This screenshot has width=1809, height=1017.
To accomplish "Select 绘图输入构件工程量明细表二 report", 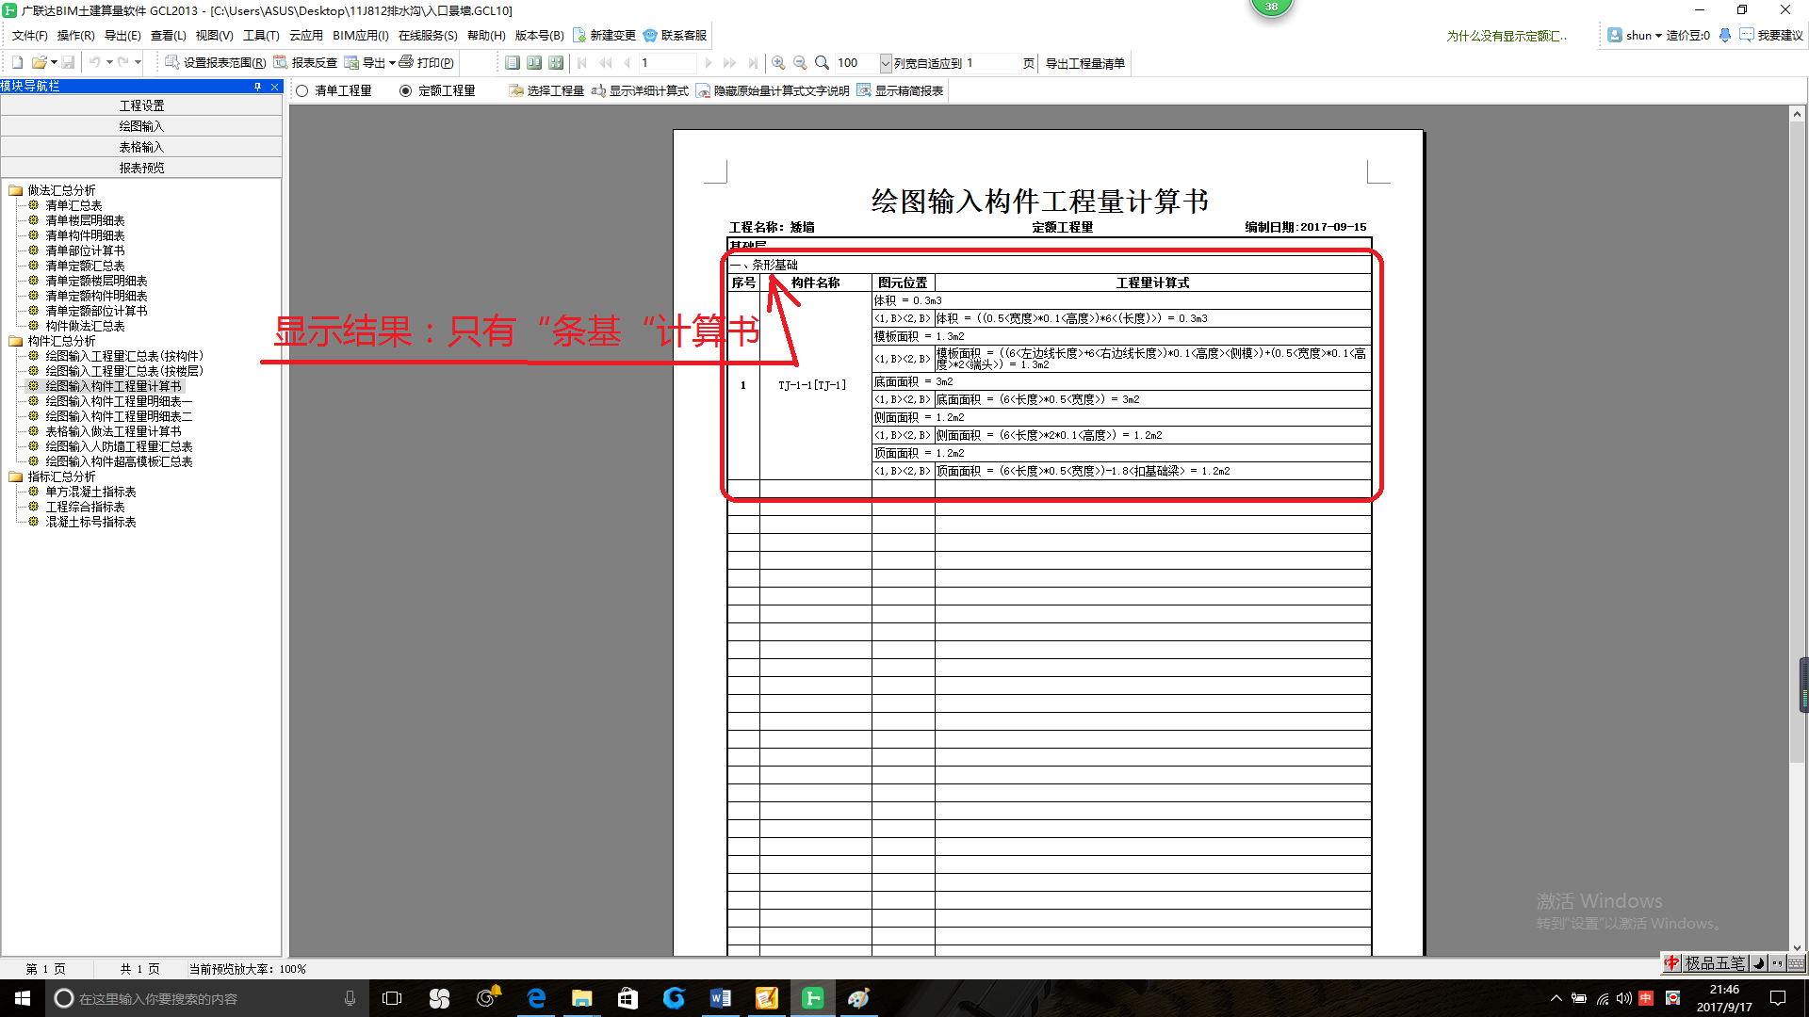I will pos(119,416).
